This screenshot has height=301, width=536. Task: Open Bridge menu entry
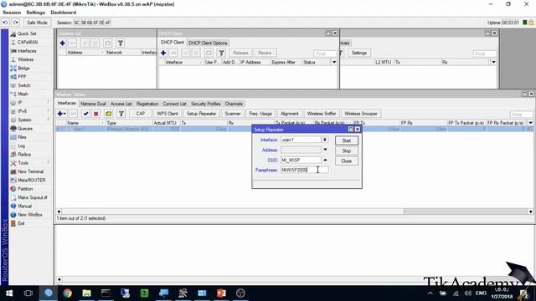23,69
